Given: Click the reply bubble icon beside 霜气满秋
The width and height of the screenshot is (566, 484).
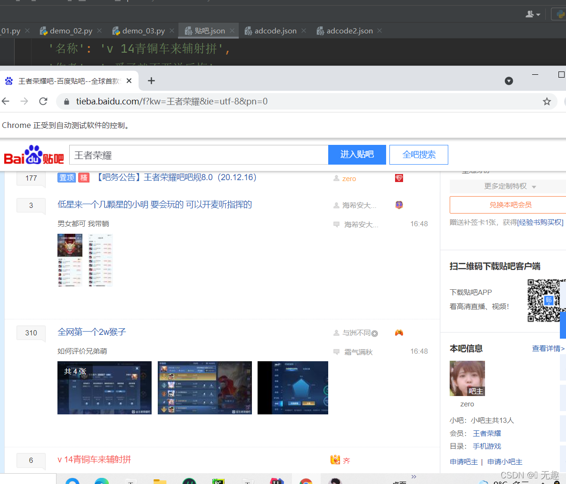Looking at the screenshot, I should 336,351.
